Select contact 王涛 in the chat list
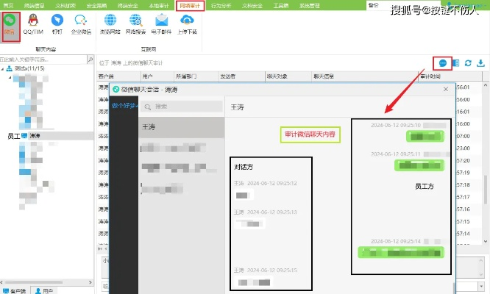 [181, 127]
